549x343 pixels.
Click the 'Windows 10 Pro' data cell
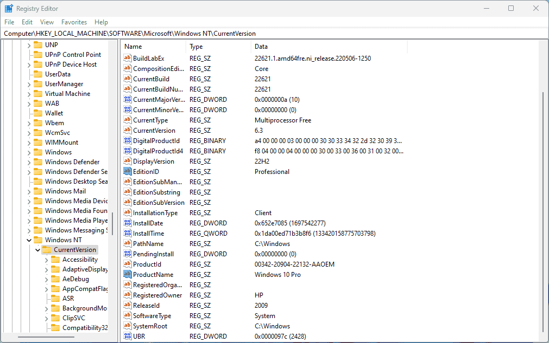(x=277, y=275)
